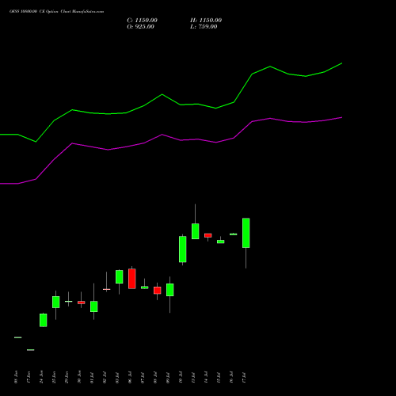Select the 10 Jul date label
This screenshot has height=396, width=396.
[x=181, y=378]
